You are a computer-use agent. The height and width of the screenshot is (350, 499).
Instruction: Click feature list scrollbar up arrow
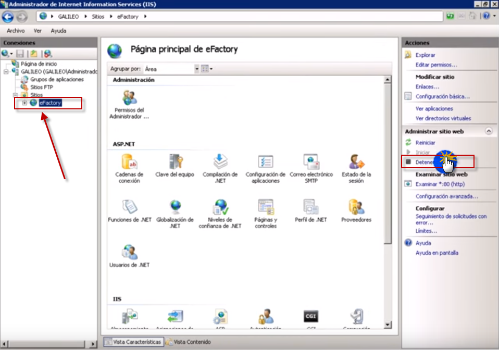[x=388, y=80]
